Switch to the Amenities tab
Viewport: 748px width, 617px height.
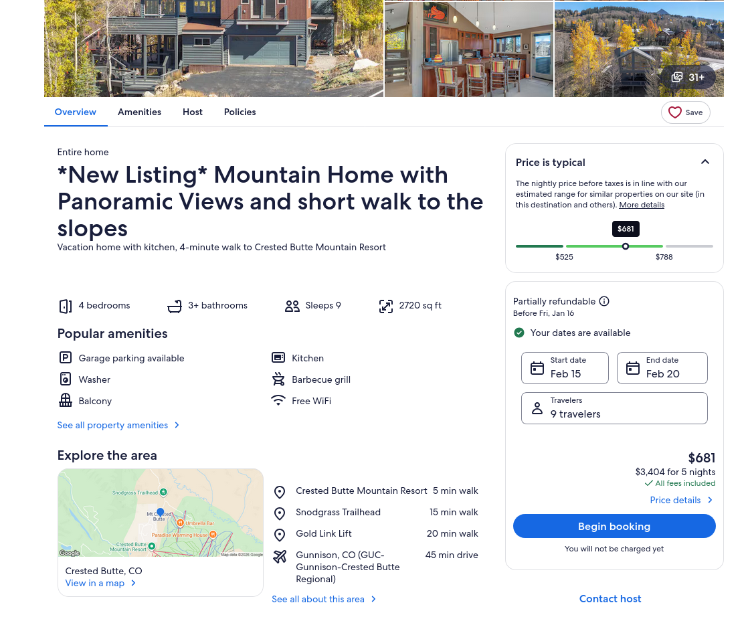tap(139, 112)
